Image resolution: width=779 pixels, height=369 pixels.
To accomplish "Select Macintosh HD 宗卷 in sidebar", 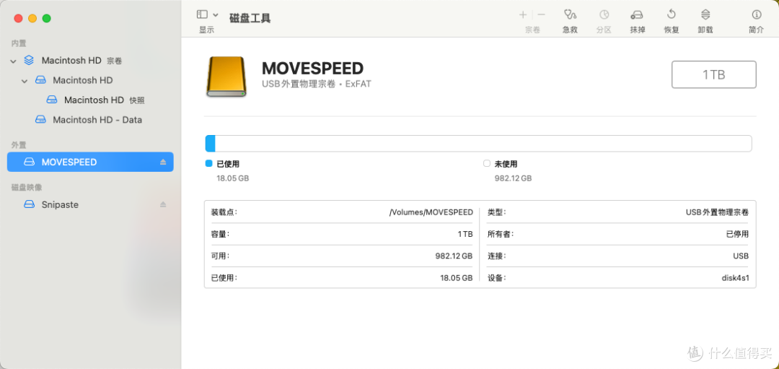I will [x=82, y=61].
